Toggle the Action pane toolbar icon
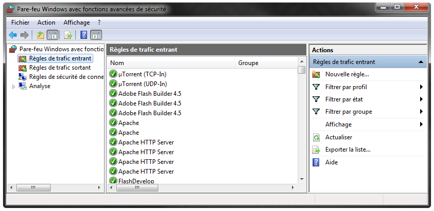 pos(96,35)
